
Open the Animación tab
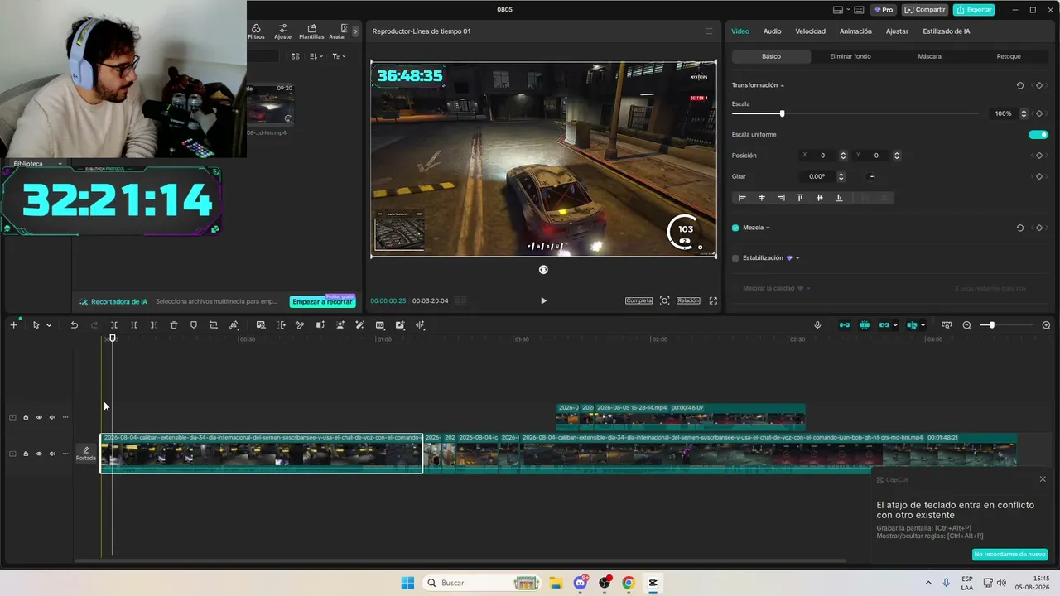855,31
